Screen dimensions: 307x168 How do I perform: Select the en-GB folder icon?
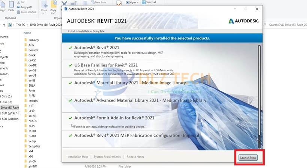point(25,70)
